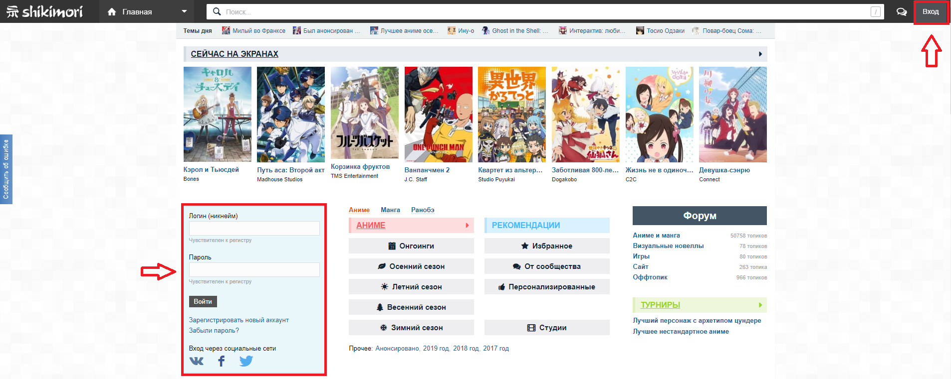Expand the Турниры section arrow
951x379 pixels.
pyautogui.click(x=760, y=305)
